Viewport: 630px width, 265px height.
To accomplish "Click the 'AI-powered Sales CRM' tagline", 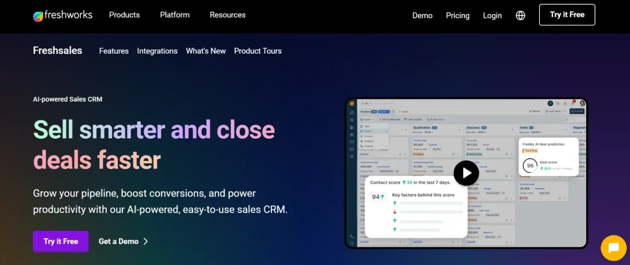I will click(68, 99).
